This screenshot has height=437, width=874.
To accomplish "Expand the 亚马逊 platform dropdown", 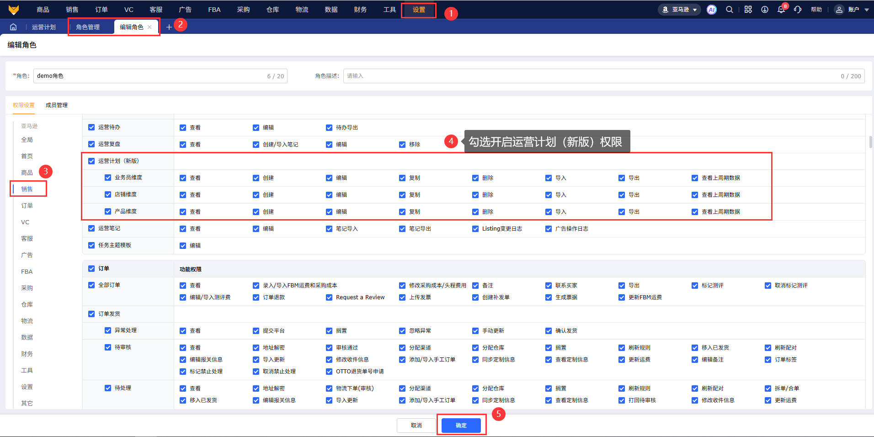I will [x=679, y=10].
